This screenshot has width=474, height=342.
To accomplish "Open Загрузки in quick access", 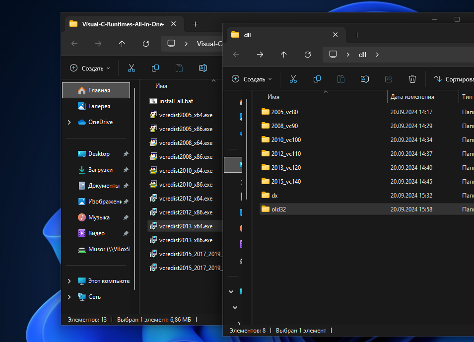I will point(96,170).
